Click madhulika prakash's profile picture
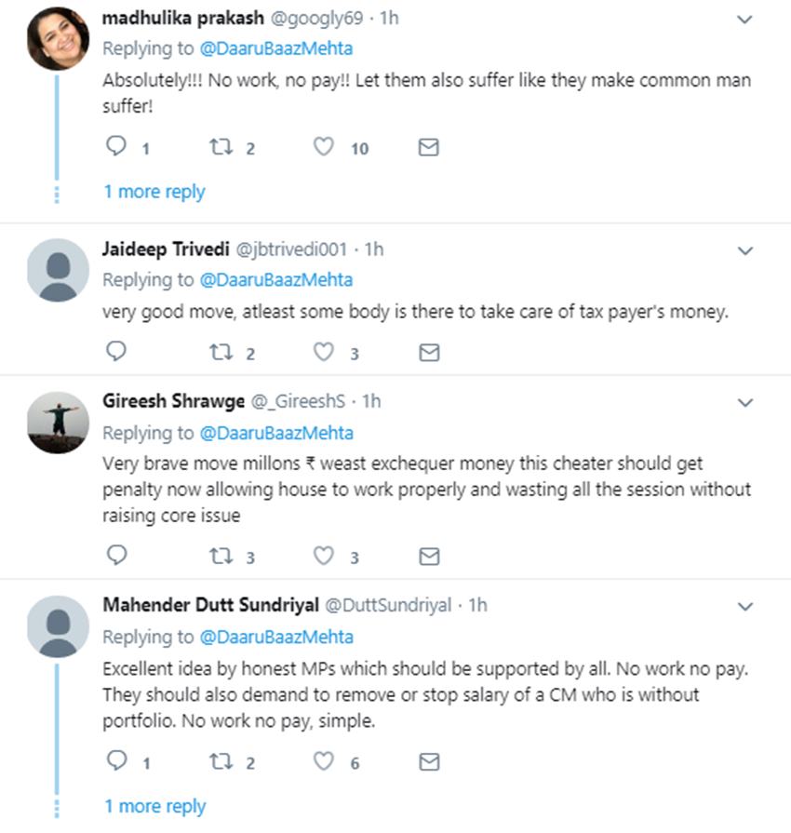791x833 pixels. pos(58,40)
